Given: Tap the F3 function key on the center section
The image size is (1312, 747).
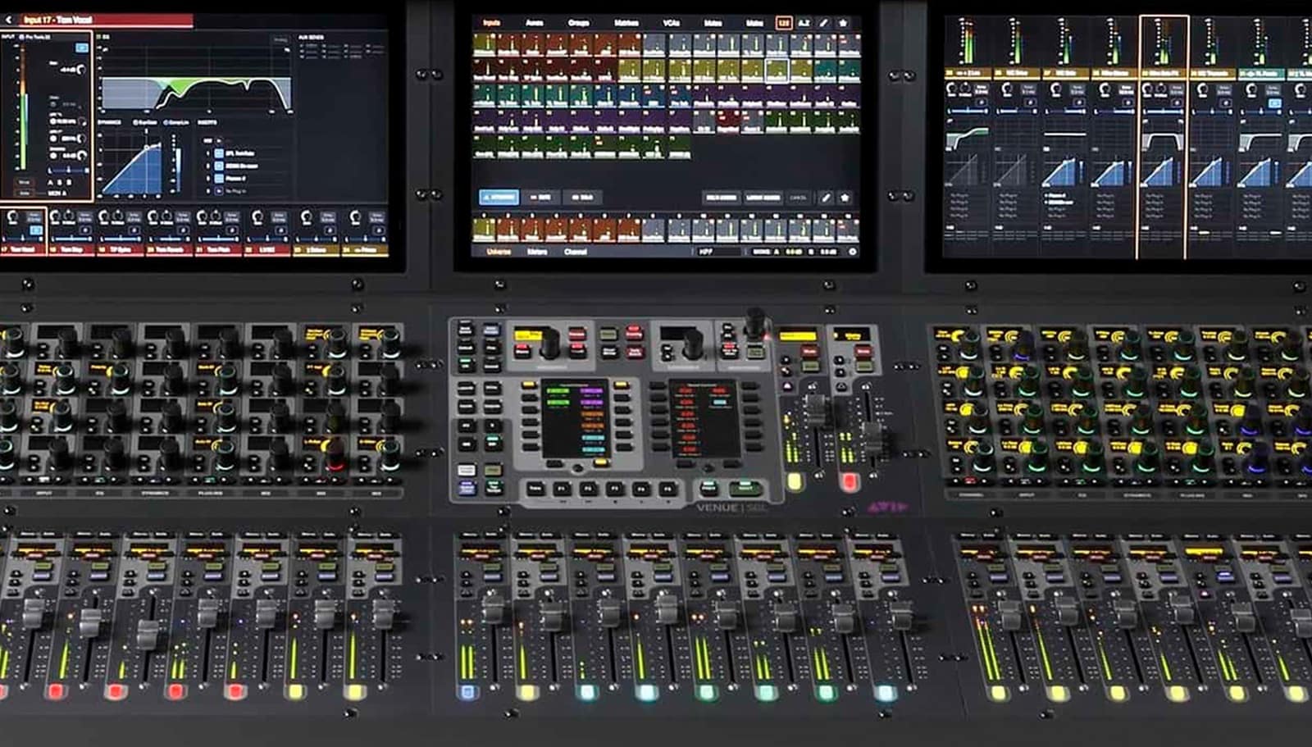Looking at the screenshot, I should point(615,489).
